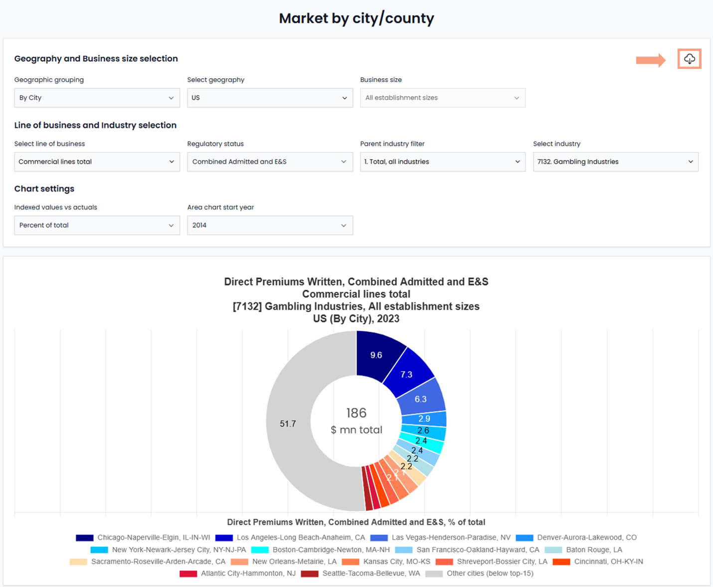Screen dimensions: 713x587
Task: Open the Area chart start year dropdown
Action: pos(270,225)
